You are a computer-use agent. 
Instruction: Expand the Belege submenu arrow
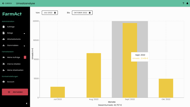click(24, 34)
